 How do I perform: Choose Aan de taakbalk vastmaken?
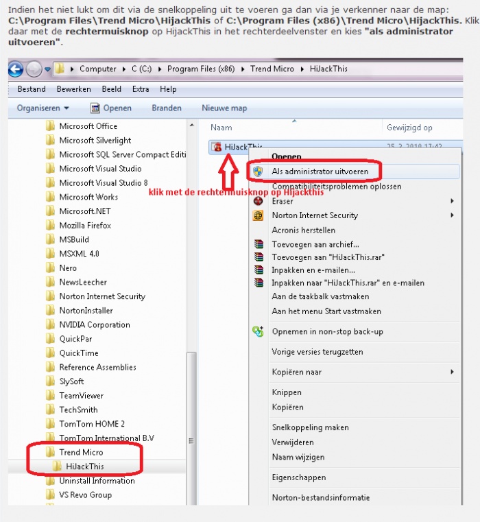pos(320,296)
